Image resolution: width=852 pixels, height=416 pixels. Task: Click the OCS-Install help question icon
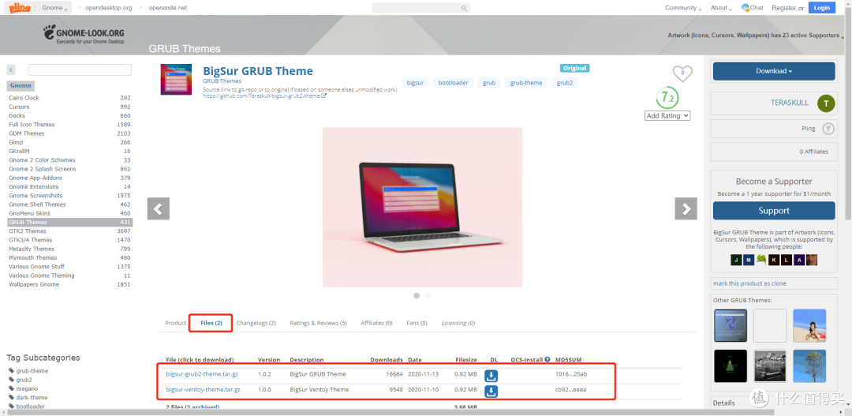547,360
